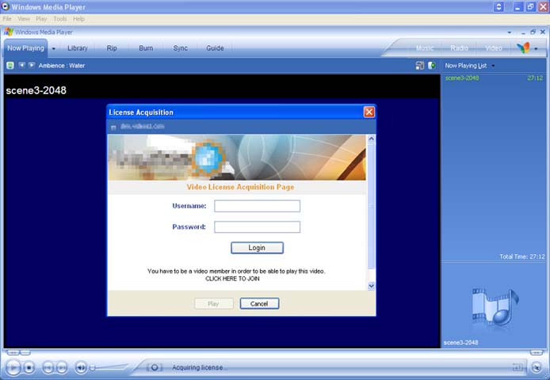
Task: Click the full screen view icon
Action: tap(518, 367)
